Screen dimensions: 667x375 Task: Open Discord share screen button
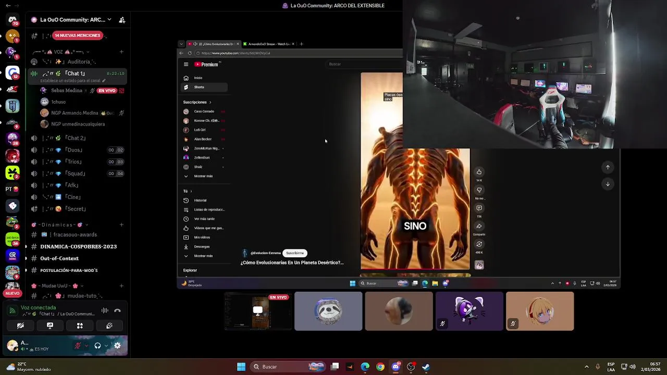pos(50,326)
